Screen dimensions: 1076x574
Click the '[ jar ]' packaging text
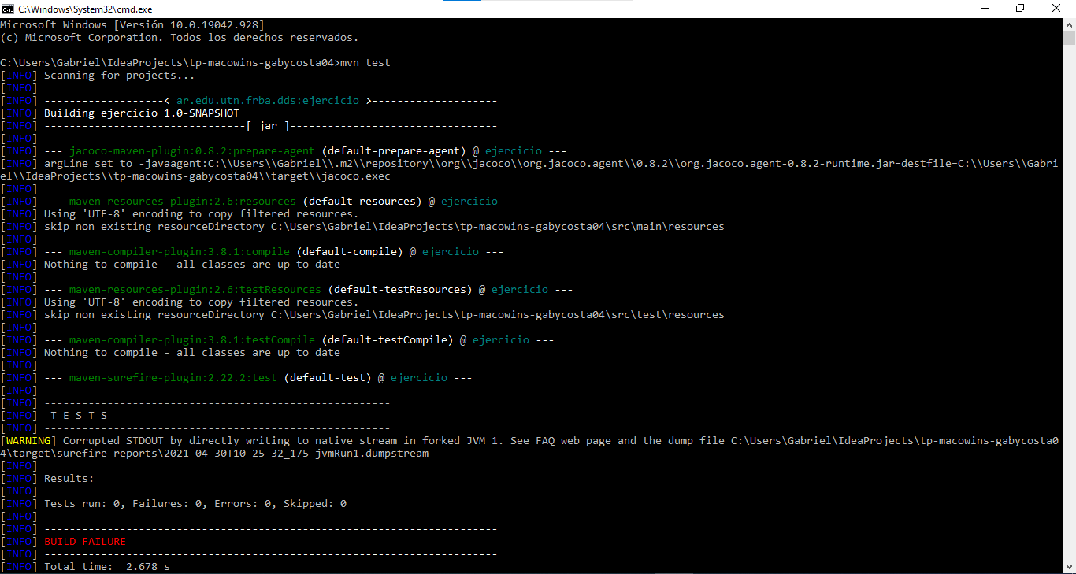(268, 126)
